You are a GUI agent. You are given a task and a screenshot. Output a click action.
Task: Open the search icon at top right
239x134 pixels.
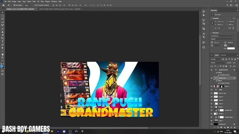(x=227, y=5)
